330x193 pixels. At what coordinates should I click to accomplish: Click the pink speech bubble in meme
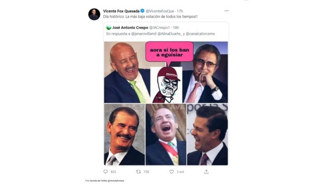(169, 51)
